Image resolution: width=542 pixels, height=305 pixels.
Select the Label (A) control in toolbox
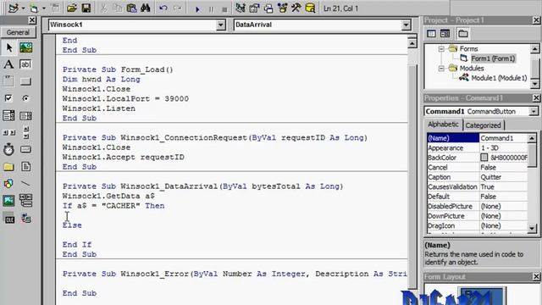pyautogui.click(x=9, y=64)
